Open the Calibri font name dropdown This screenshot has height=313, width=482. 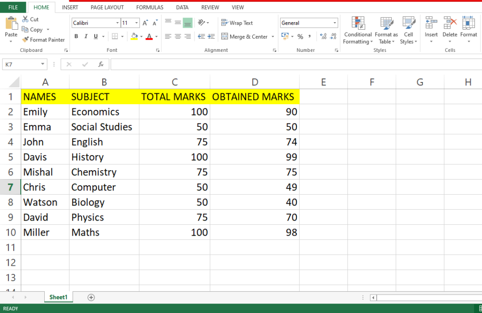pyautogui.click(x=117, y=23)
